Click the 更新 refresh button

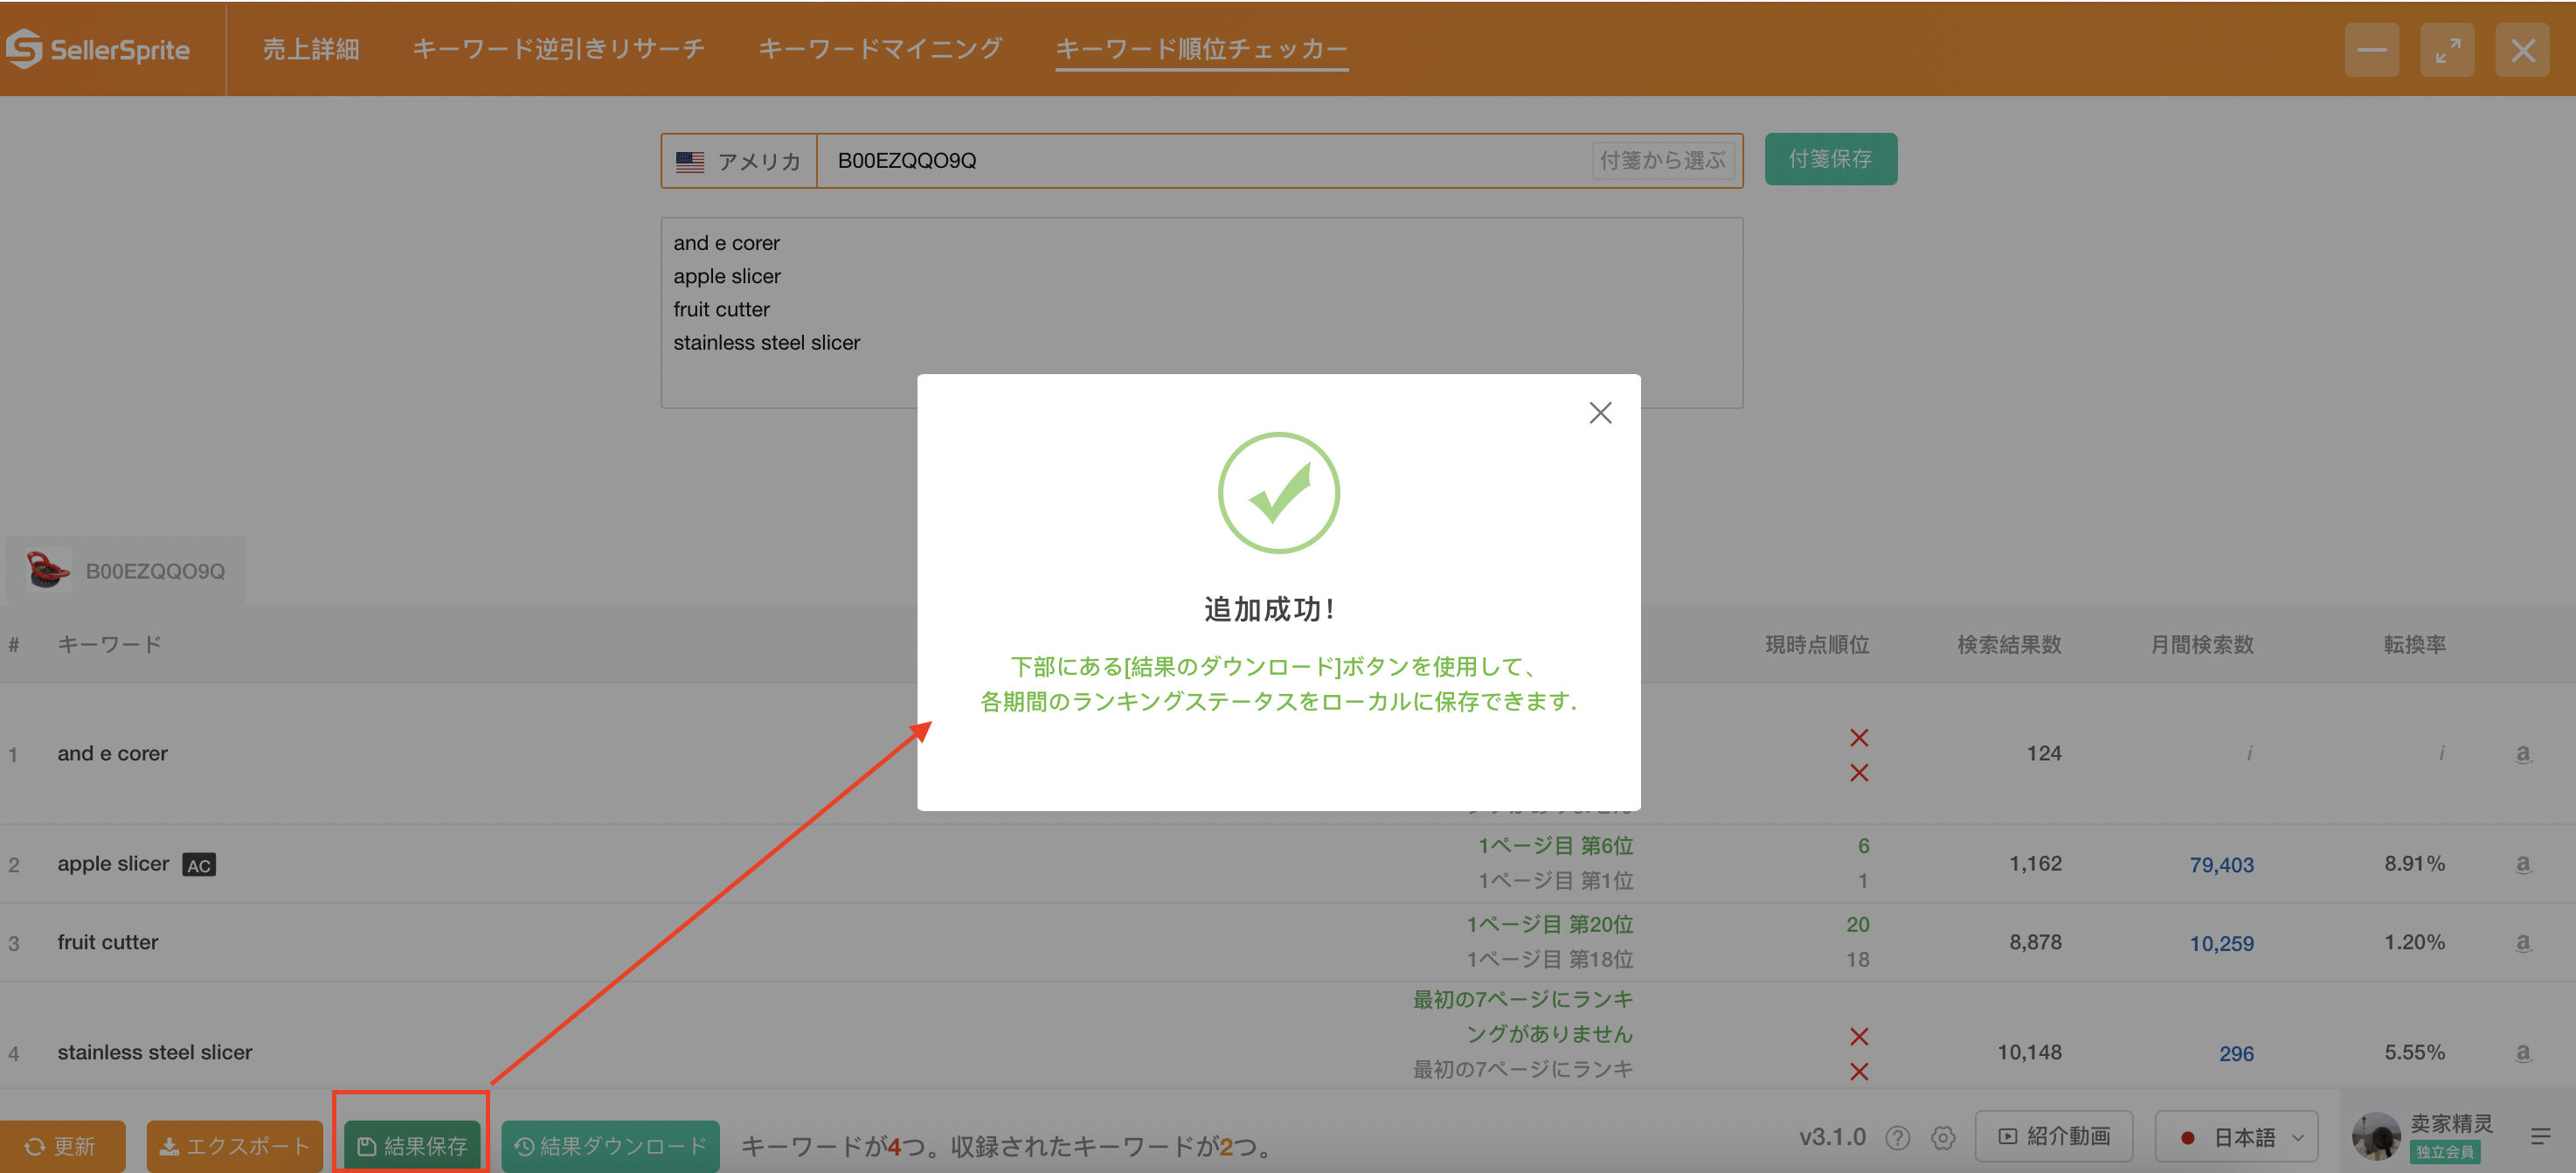62,1145
